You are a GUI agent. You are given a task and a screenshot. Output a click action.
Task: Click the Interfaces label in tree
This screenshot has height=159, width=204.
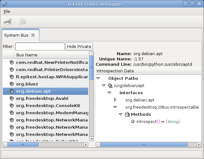pos(131,93)
